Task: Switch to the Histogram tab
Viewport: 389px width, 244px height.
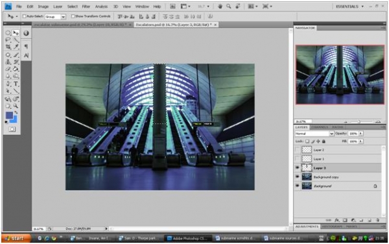Action: tap(332, 226)
